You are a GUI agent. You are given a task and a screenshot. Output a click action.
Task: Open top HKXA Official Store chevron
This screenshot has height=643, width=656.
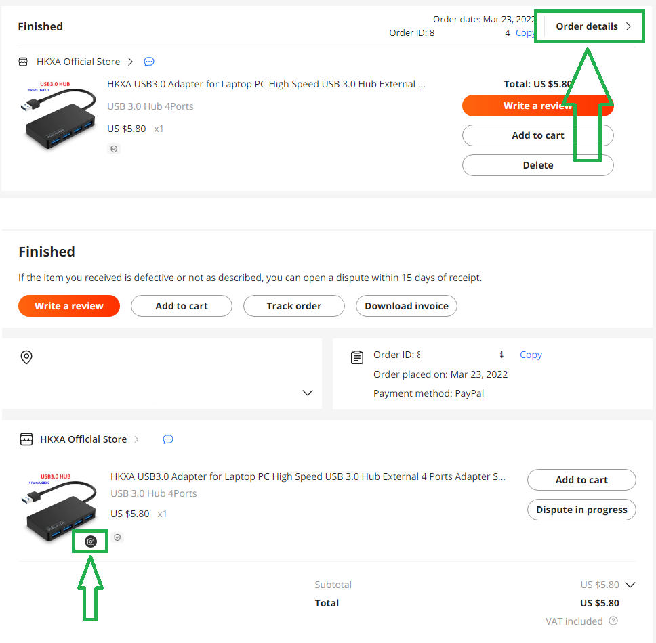[131, 62]
